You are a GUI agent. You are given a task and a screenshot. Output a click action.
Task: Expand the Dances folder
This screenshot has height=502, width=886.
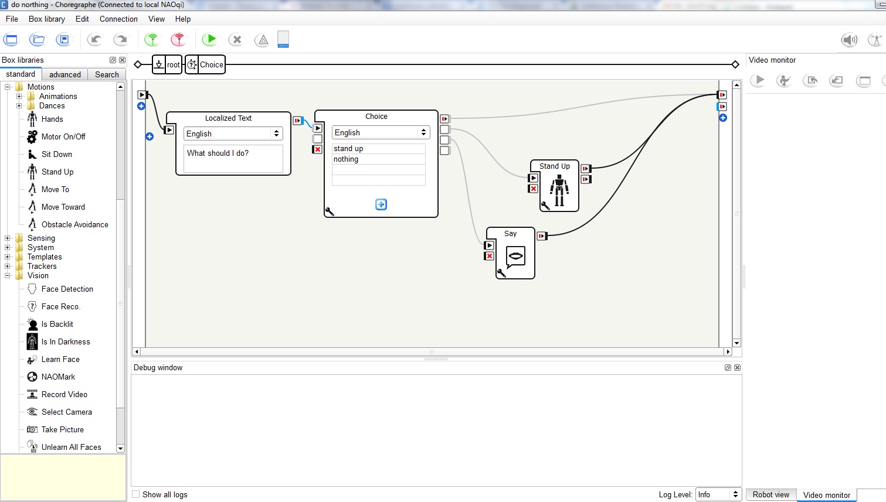pos(19,105)
